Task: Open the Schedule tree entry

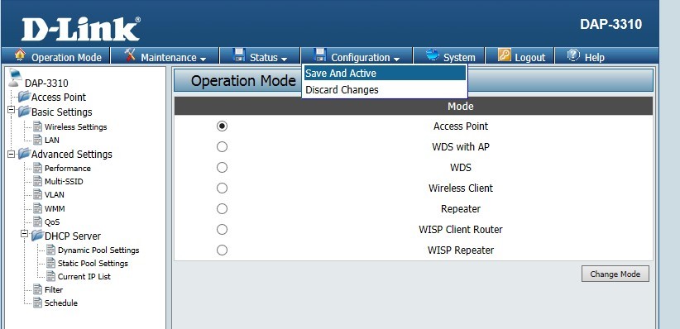Action: click(x=61, y=303)
